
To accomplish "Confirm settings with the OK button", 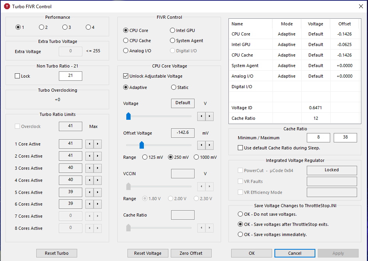I will pyautogui.click(x=251, y=253).
